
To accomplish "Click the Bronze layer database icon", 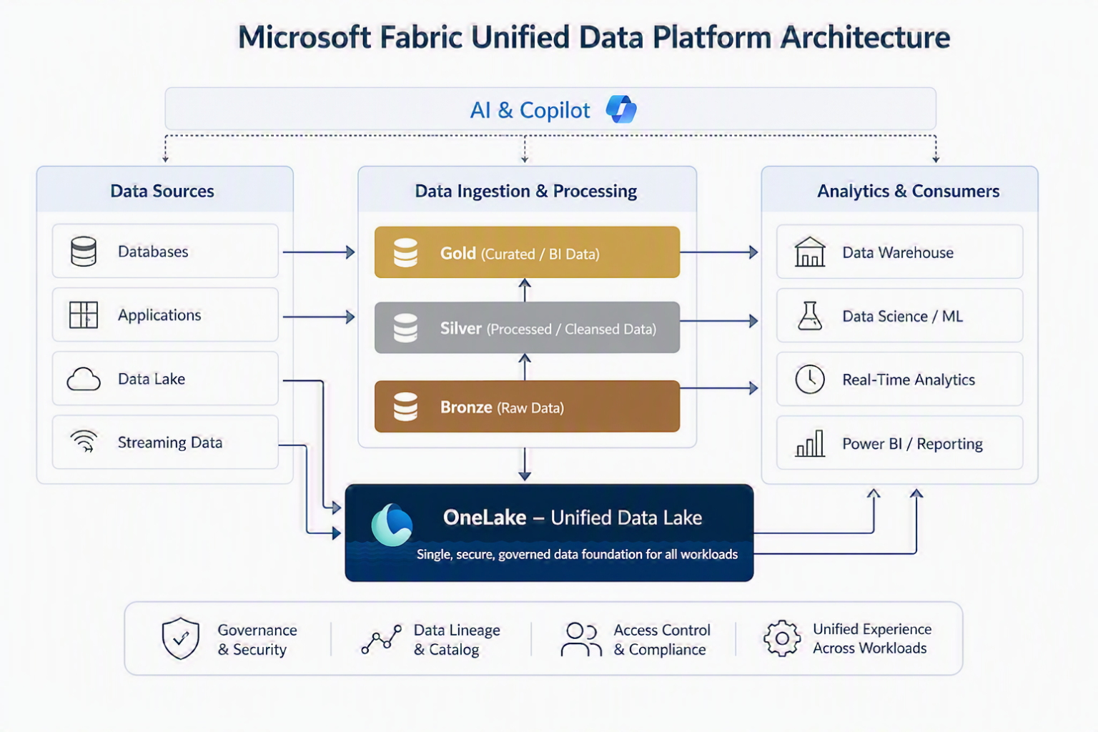I will point(405,407).
